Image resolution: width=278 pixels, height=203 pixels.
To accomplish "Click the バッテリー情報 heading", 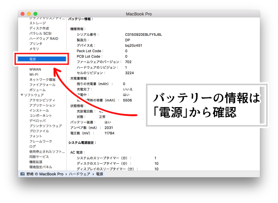I will (x=80, y=19).
